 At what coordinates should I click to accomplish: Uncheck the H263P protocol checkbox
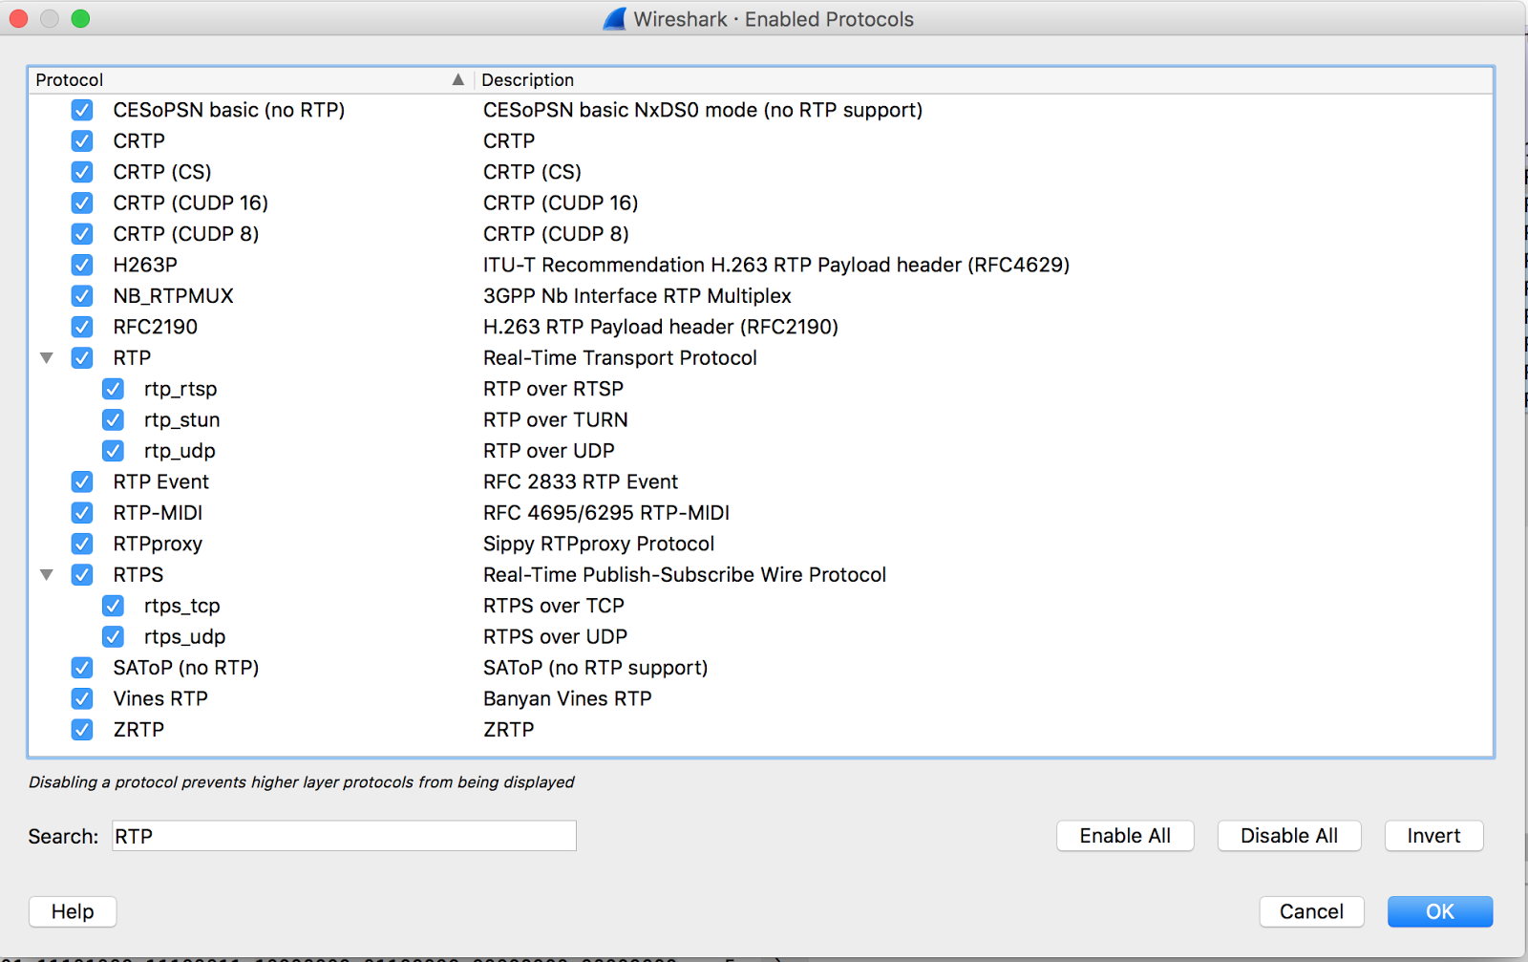(82, 265)
